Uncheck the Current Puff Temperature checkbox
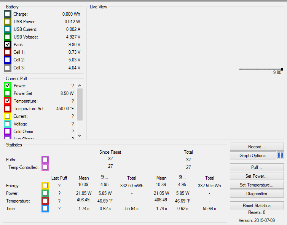The width and height of the screenshot is (287, 225). click(8, 101)
